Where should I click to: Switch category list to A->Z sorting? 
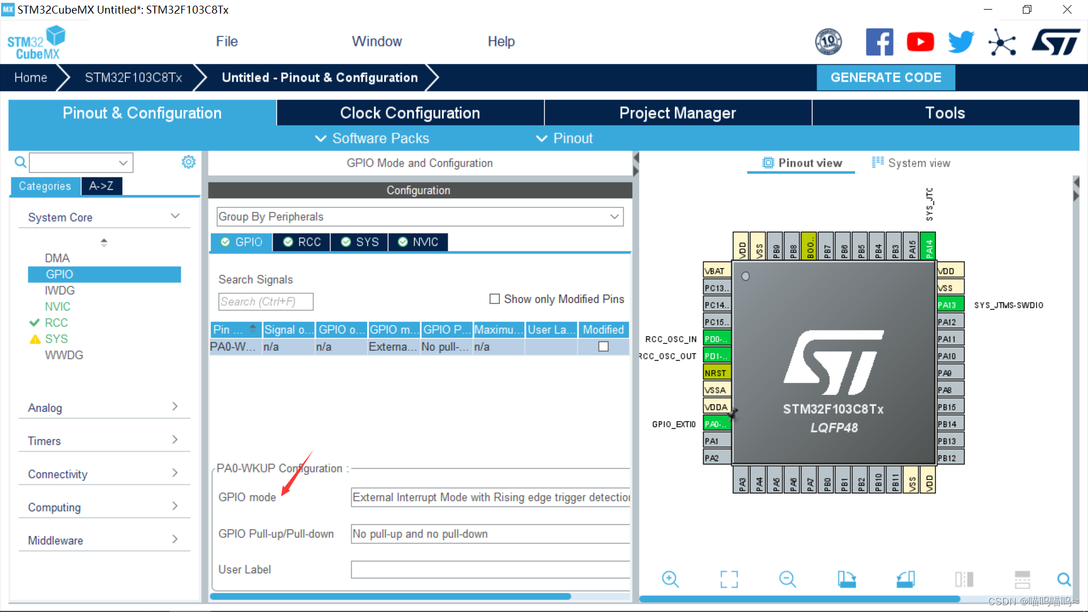(101, 186)
